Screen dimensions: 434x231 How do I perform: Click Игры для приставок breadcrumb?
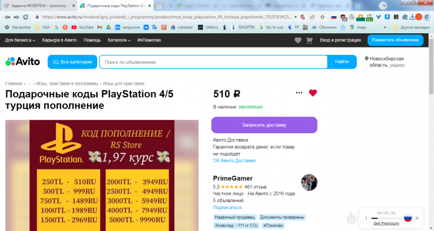coord(124,84)
